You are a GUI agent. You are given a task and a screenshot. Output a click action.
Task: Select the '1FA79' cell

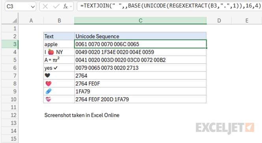pos(140,91)
